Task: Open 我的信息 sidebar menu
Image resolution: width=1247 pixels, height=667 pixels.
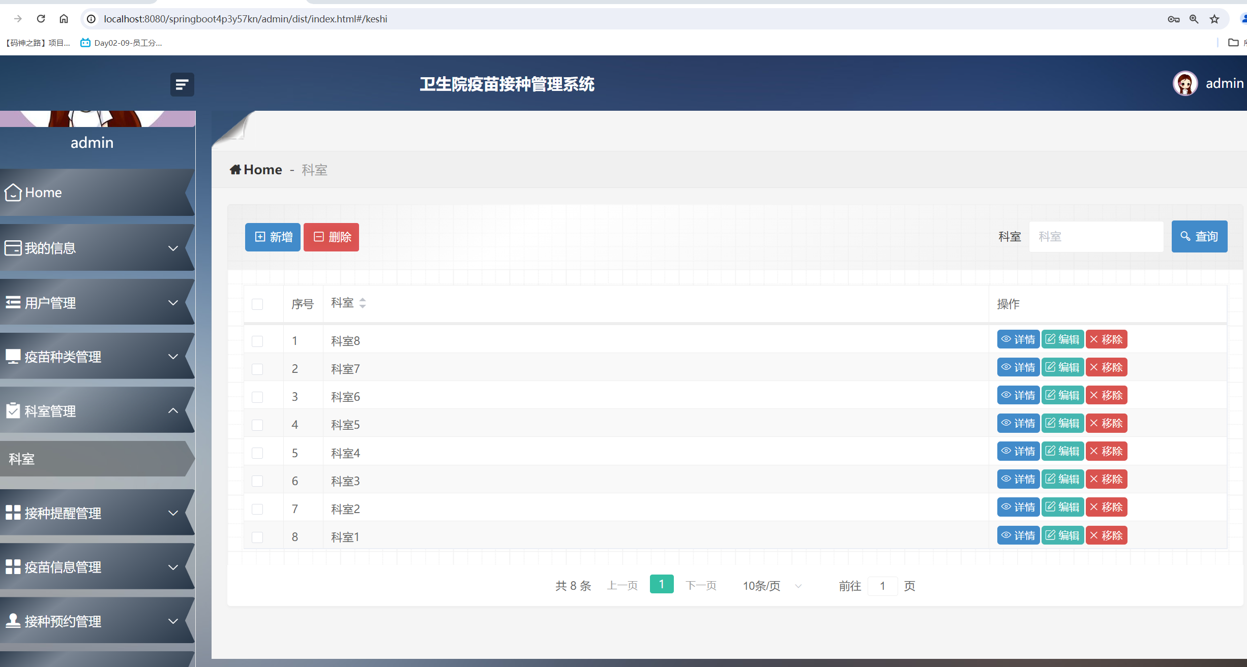Action: pyautogui.click(x=97, y=248)
